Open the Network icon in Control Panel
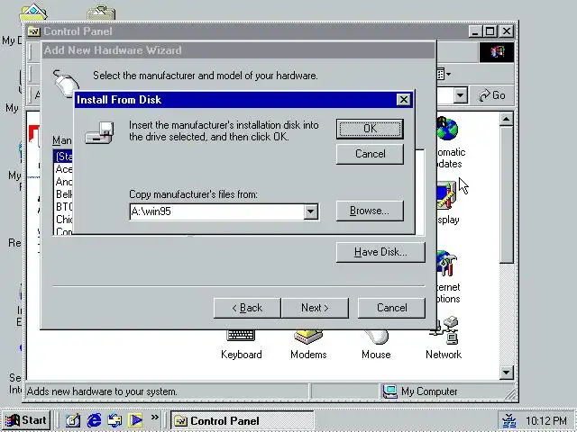This screenshot has height=432, width=577. pyautogui.click(x=444, y=338)
